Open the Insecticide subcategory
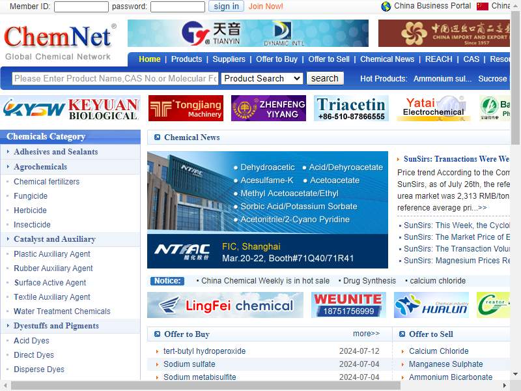This screenshot has width=521, height=391. [x=32, y=224]
